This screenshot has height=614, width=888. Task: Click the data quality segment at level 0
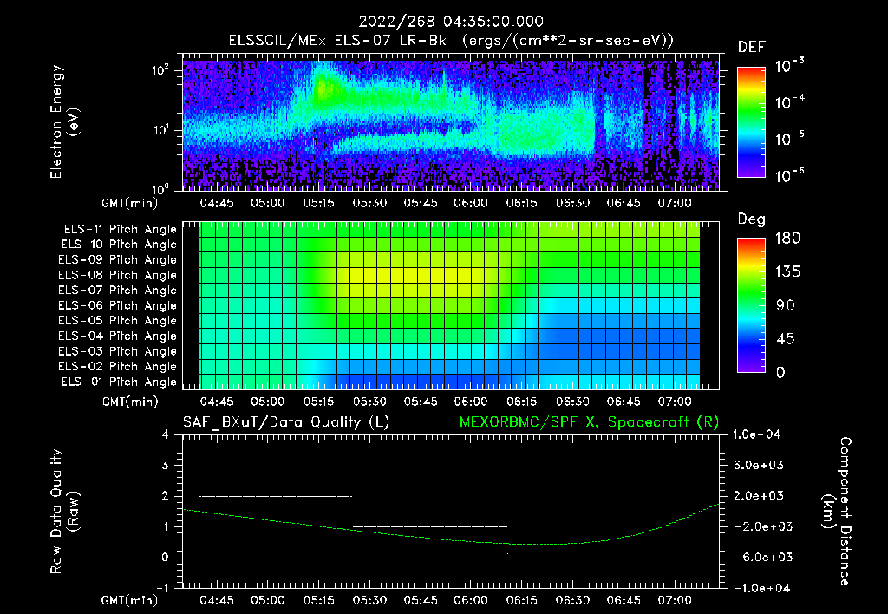point(604,558)
